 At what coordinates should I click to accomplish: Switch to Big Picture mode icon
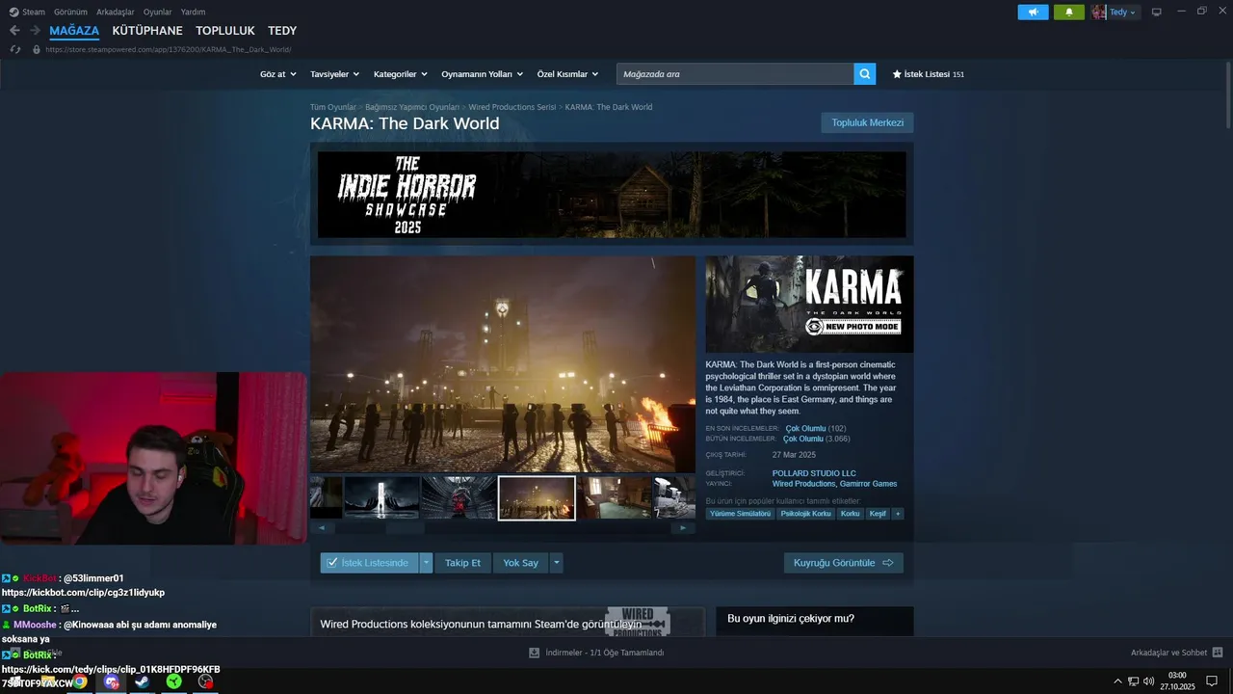coord(1157,13)
